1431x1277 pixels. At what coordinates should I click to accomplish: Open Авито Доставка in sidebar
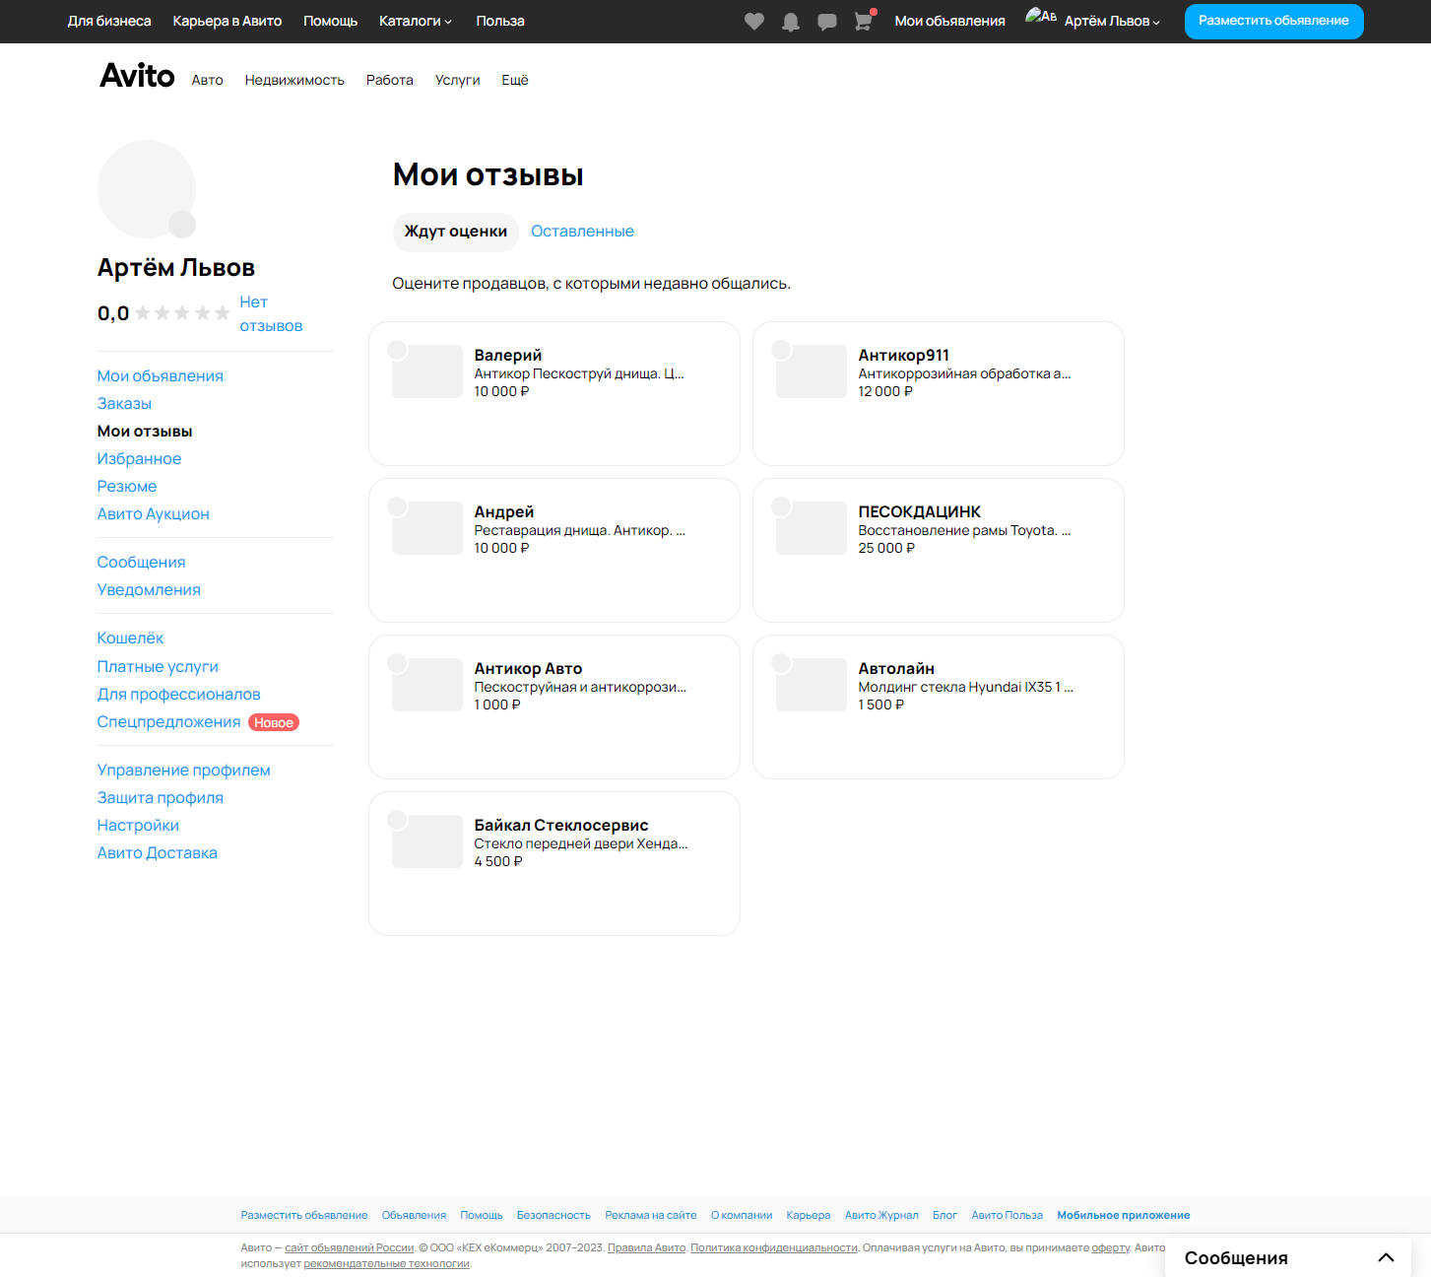pyautogui.click(x=157, y=853)
